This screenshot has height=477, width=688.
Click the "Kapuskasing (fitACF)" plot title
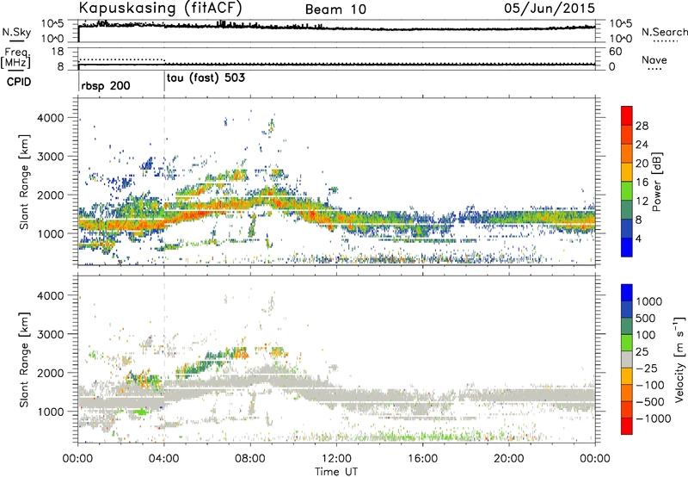tap(160, 9)
